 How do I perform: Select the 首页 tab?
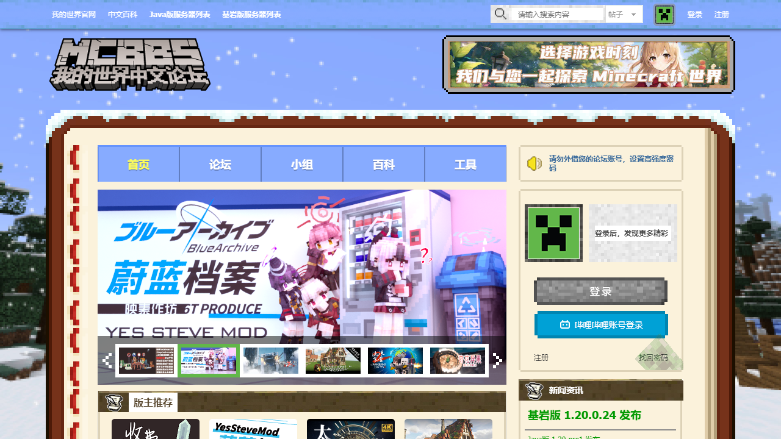(x=139, y=164)
